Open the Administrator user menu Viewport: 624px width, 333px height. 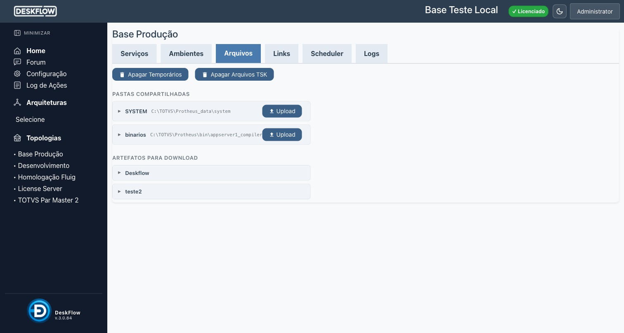[595, 12]
